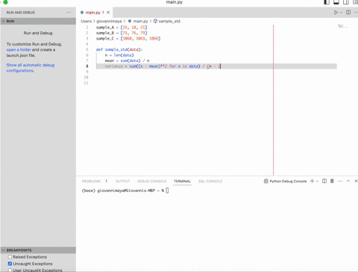
Task: Click the Users breadcrumb item
Action: coord(86,21)
